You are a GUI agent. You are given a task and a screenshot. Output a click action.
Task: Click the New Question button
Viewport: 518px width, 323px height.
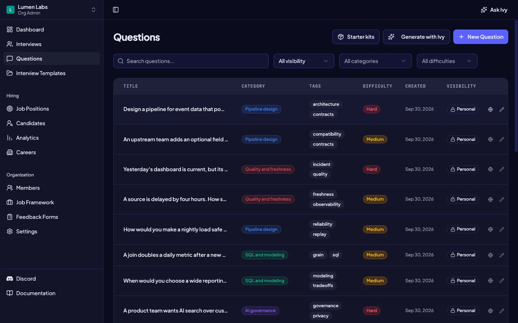(x=481, y=37)
